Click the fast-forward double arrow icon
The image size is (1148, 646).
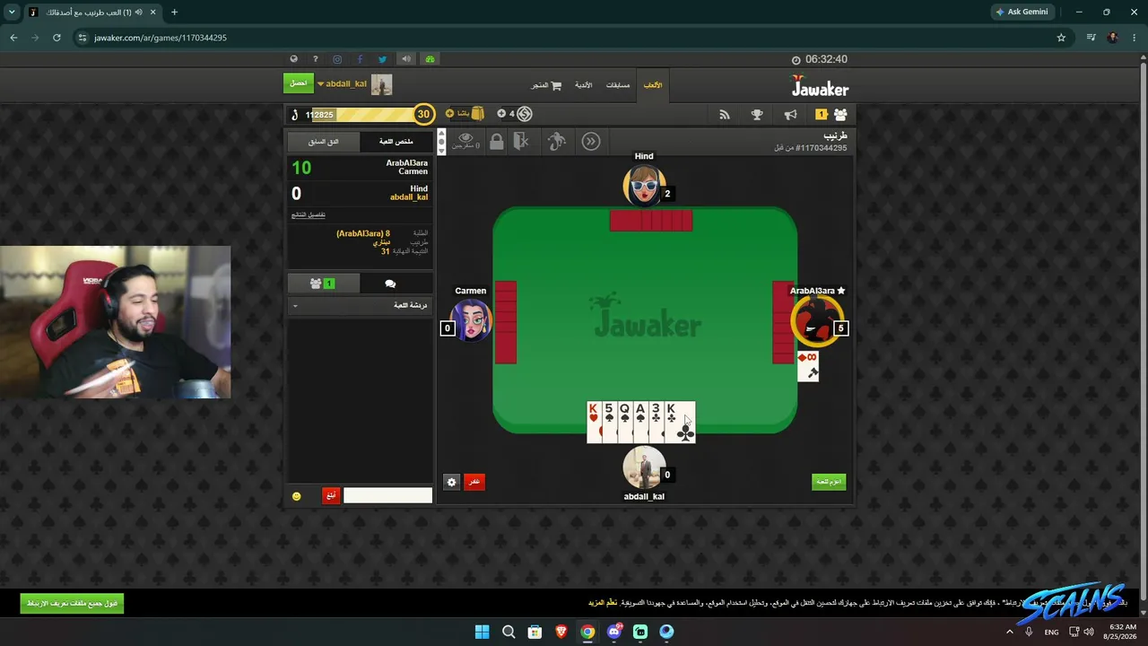[x=590, y=141]
